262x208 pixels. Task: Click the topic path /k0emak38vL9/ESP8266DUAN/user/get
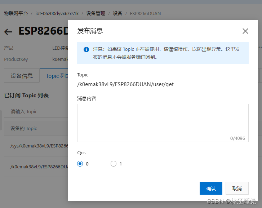coord(125,84)
